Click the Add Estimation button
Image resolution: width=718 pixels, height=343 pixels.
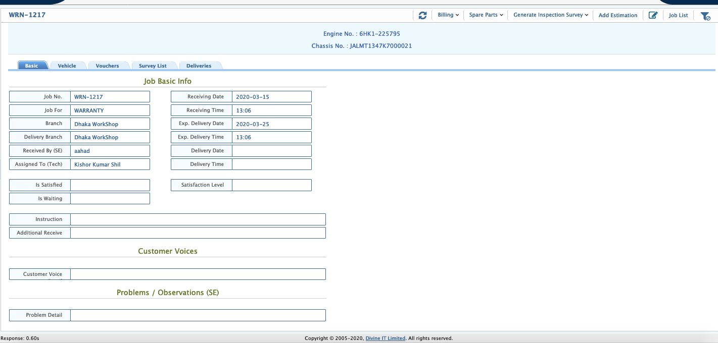coord(617,15)
